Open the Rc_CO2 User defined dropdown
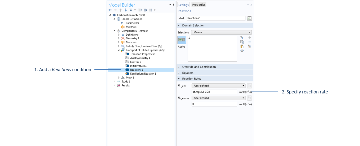Image resolution: width=360 pixels, height=146 pixels. (x=219, y=86)
